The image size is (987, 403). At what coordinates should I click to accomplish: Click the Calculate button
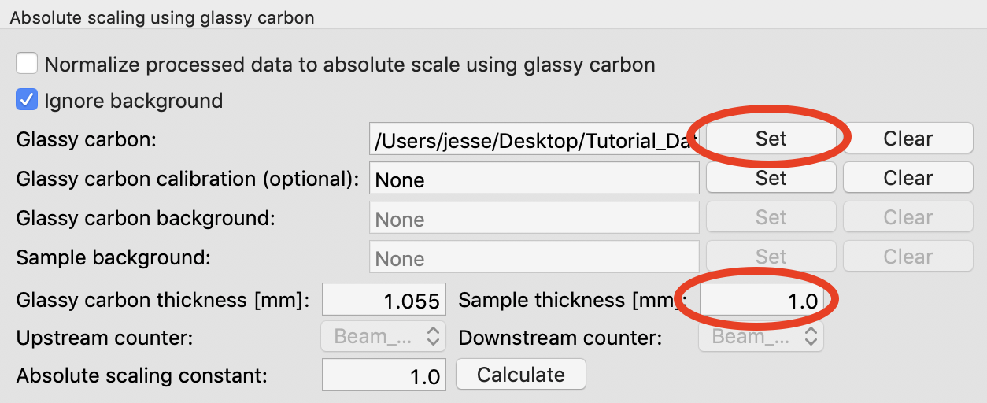(520, 375)
